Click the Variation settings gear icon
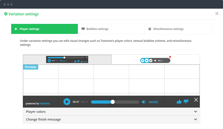 click(6, 14)
